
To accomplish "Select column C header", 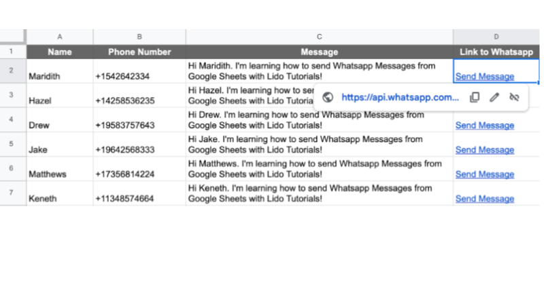I will 319,37.
